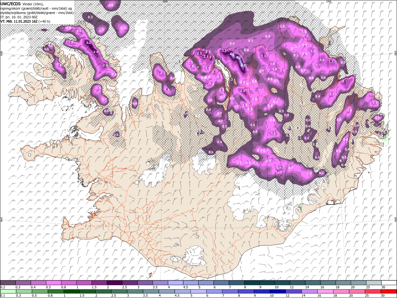
Task: Select lavender upper swatch between 4 and 4.5
Action: tap(175, 283)
